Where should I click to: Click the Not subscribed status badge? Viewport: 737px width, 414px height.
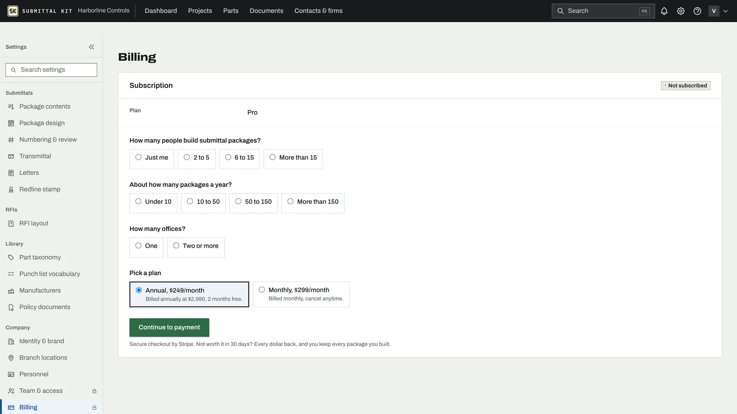tap(686, 86)
